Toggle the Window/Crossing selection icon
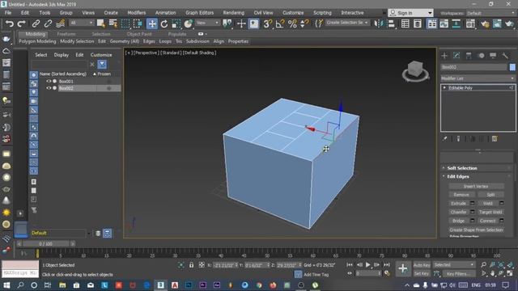This screenshot has height=291, width=518. (x=138, y=23)
